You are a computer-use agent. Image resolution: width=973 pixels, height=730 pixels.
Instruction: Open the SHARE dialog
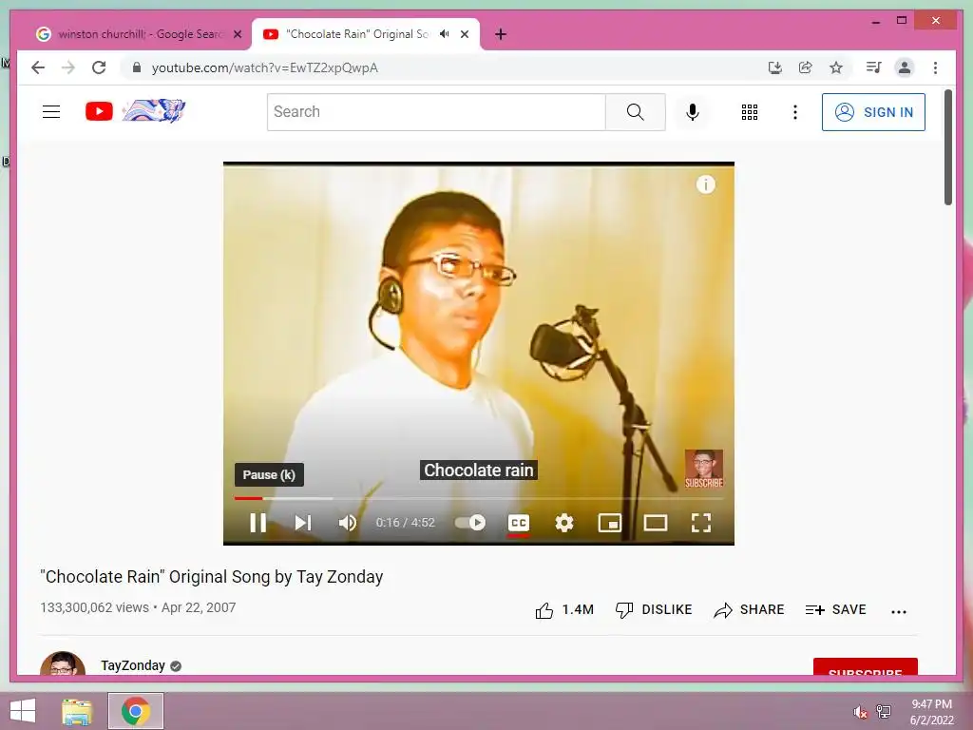(749, 610)
